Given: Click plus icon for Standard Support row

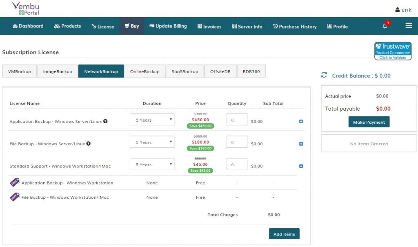Looking at the screenshot, I should pos(301,166).
